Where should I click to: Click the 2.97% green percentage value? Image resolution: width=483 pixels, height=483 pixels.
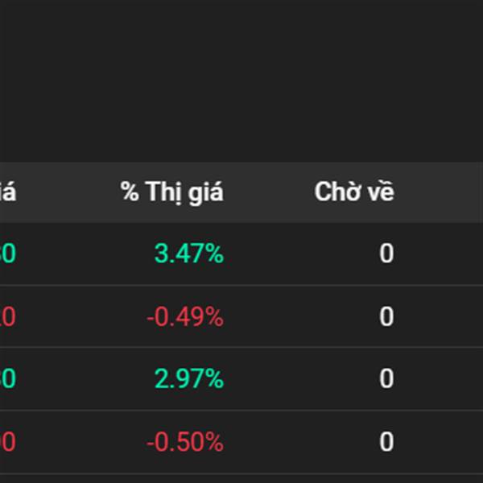pos(189,379)
